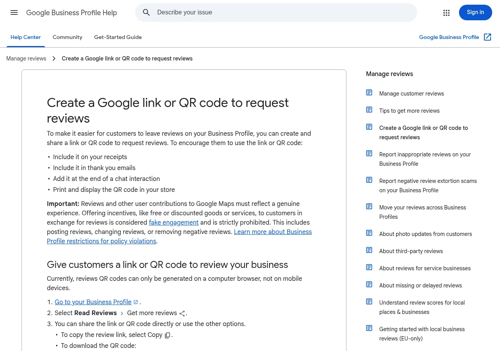
Task: Open About photo updates from customers
Action: coord(425,234)
